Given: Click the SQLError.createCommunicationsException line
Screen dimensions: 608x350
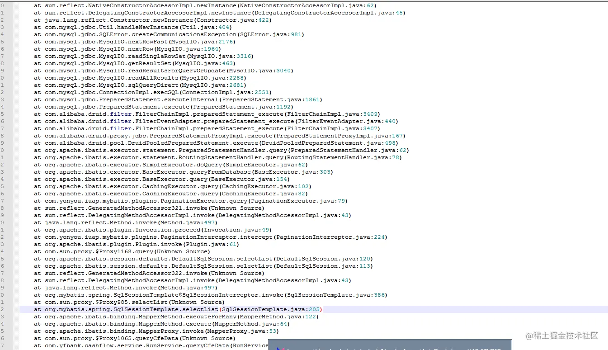Looking at the screenshot, I should coord(169,34).
